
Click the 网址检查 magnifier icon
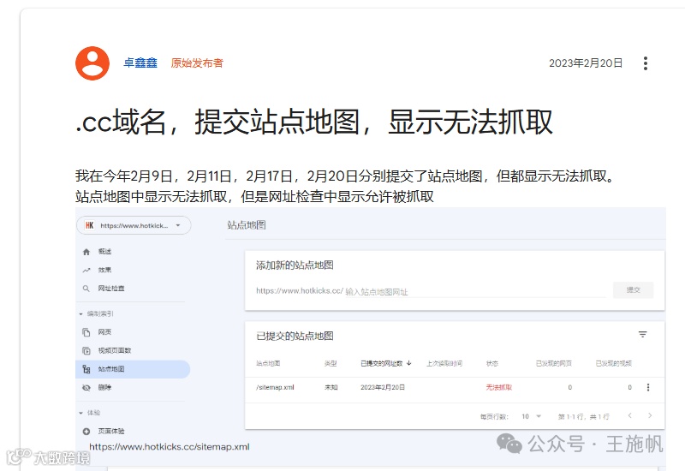click(x=86, y=289)
